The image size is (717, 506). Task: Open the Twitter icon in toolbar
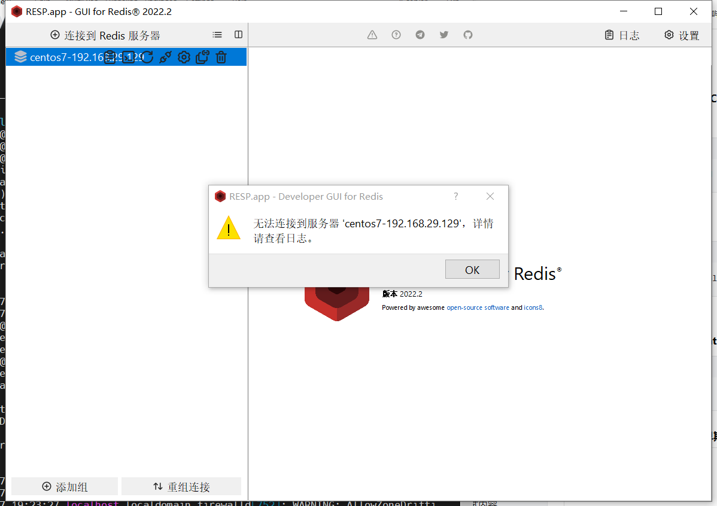coord(443,35)
